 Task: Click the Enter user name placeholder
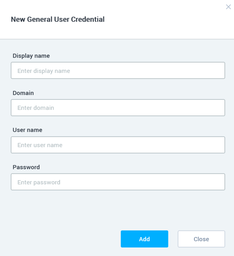click(118, 145)
